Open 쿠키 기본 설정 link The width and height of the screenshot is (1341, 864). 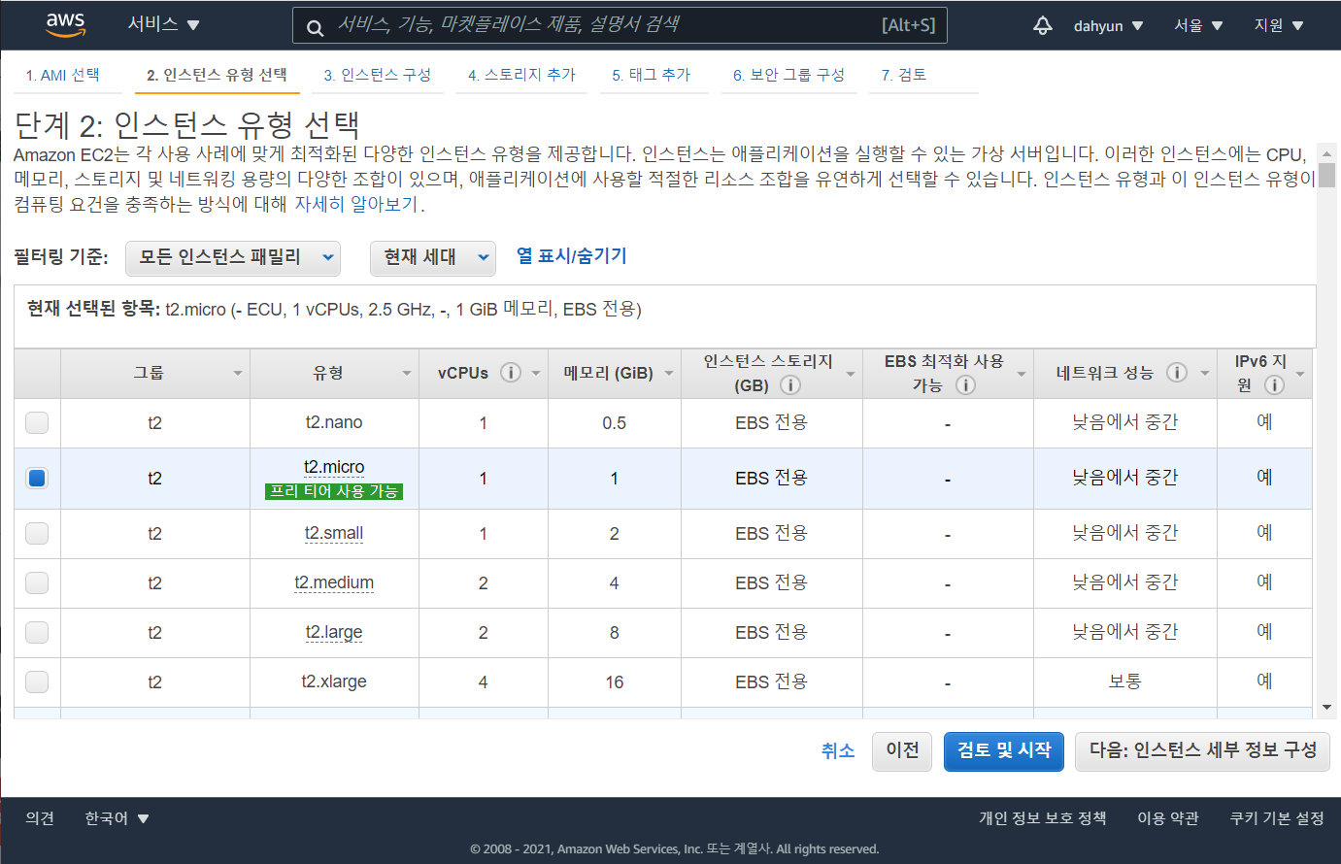pos(1277,818)
